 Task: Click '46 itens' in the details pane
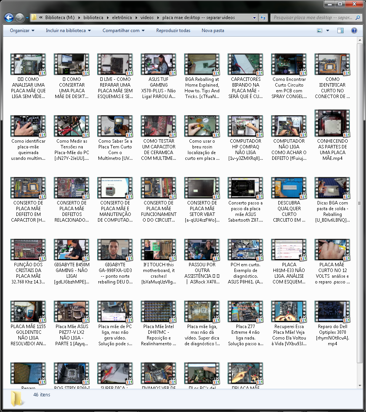(x=42, y=395)
